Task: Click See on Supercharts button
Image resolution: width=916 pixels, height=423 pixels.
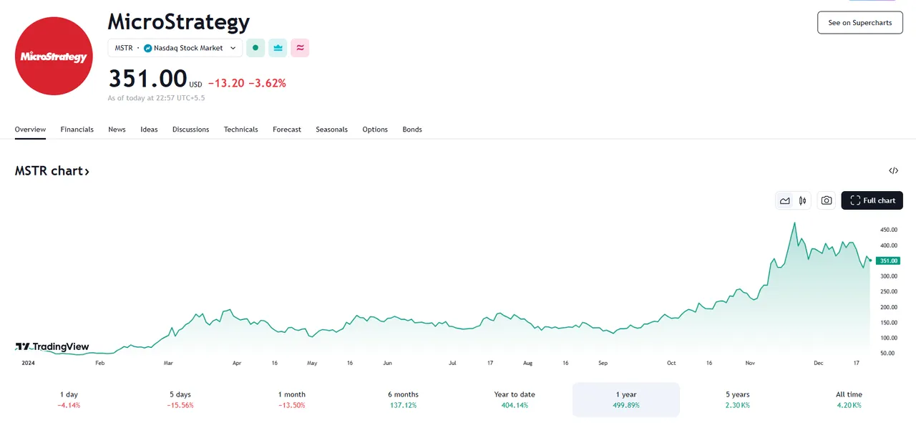Action: [x=860, y=23]
